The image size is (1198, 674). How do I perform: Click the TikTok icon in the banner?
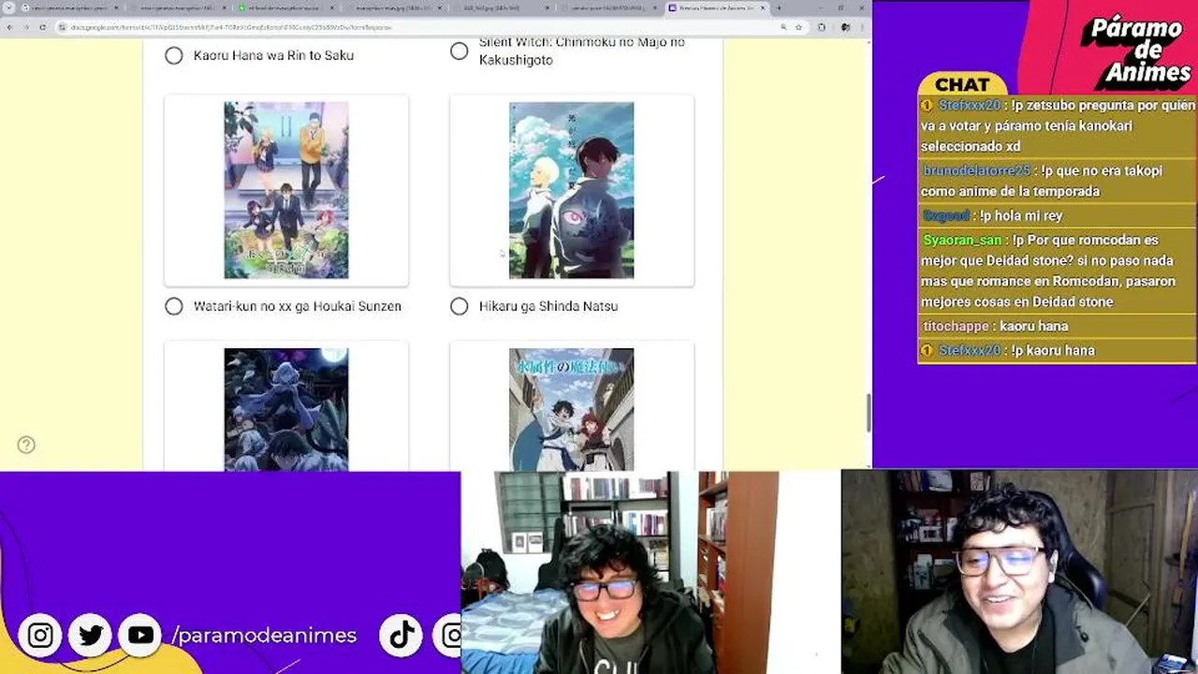[402, 636]
